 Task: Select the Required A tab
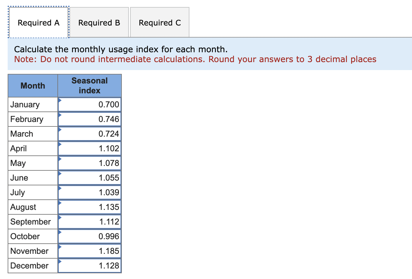38,22
